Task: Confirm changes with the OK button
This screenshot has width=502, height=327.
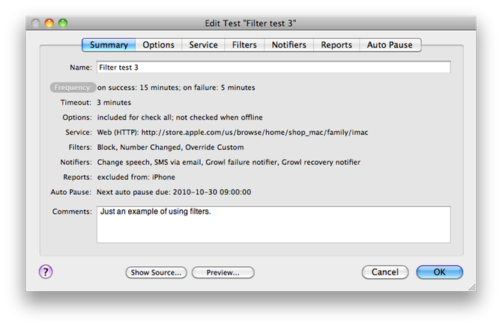Action: (440, 272)
